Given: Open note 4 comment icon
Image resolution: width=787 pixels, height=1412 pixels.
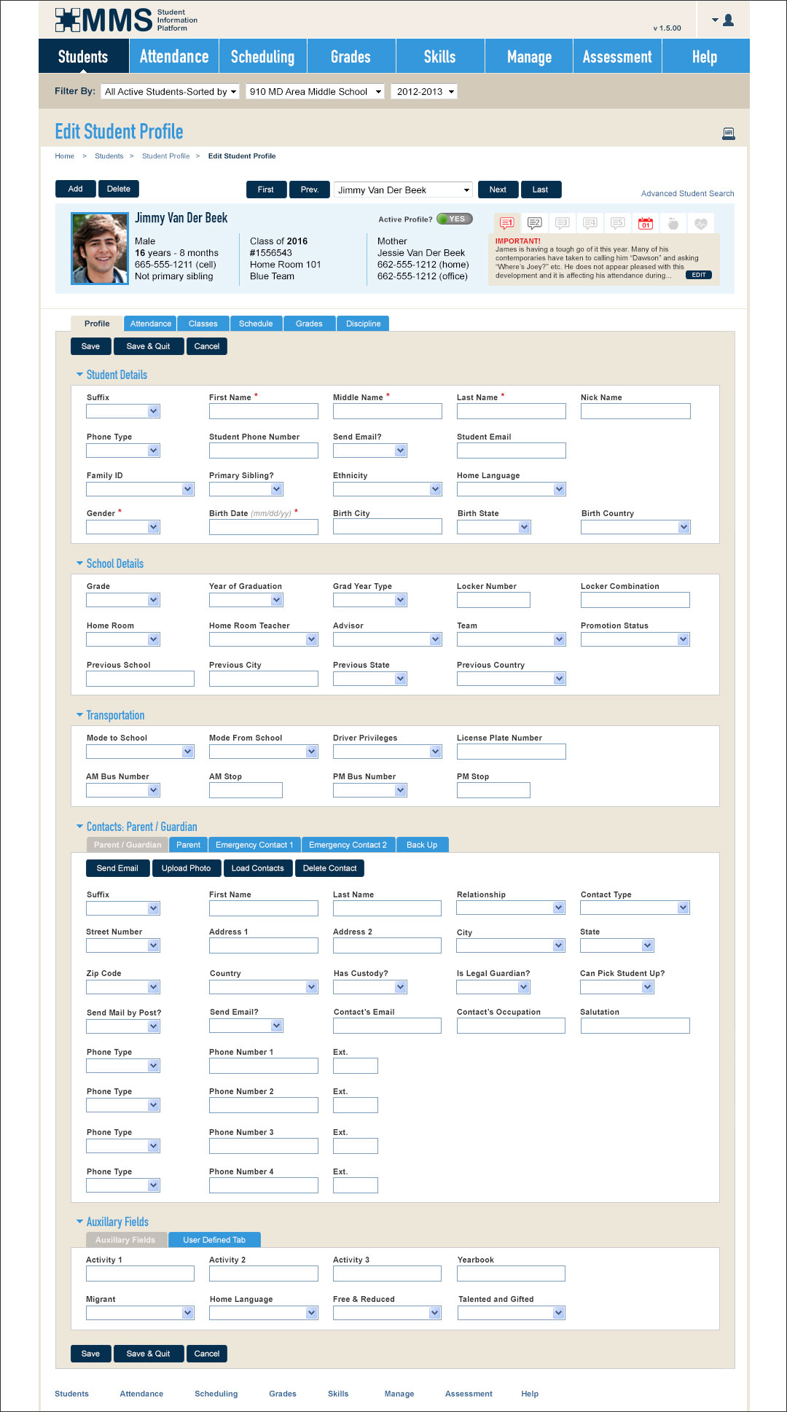Looking at the screenshot, I should (590, 223).
